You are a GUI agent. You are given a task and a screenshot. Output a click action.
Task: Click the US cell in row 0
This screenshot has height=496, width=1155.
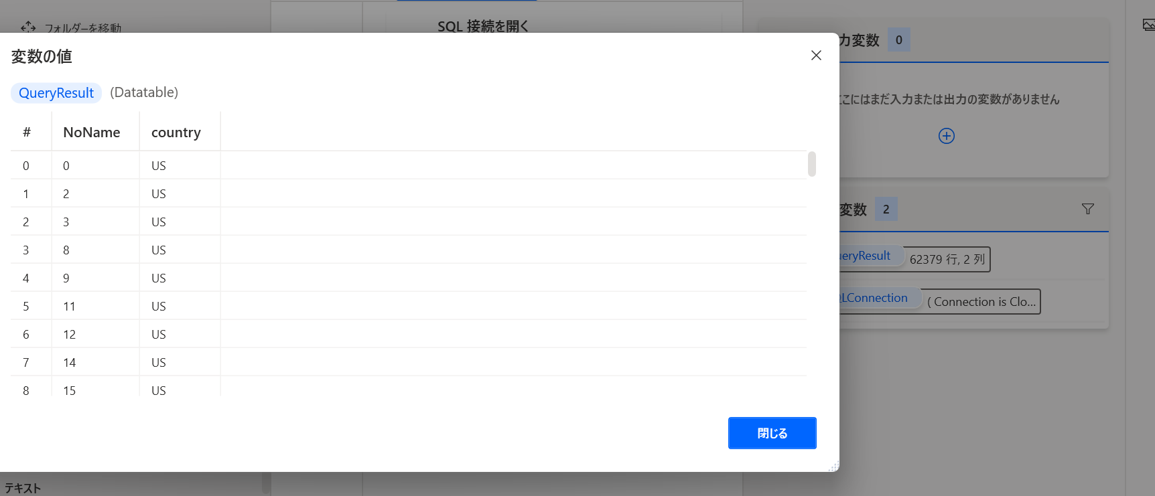tap(180, 165)
